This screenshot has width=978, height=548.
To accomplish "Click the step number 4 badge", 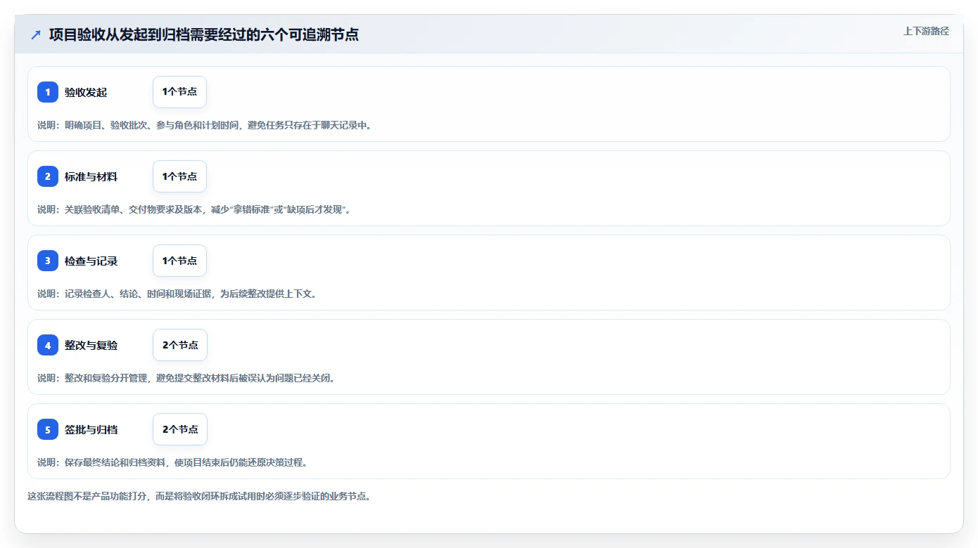I will [x=48, y=345].
